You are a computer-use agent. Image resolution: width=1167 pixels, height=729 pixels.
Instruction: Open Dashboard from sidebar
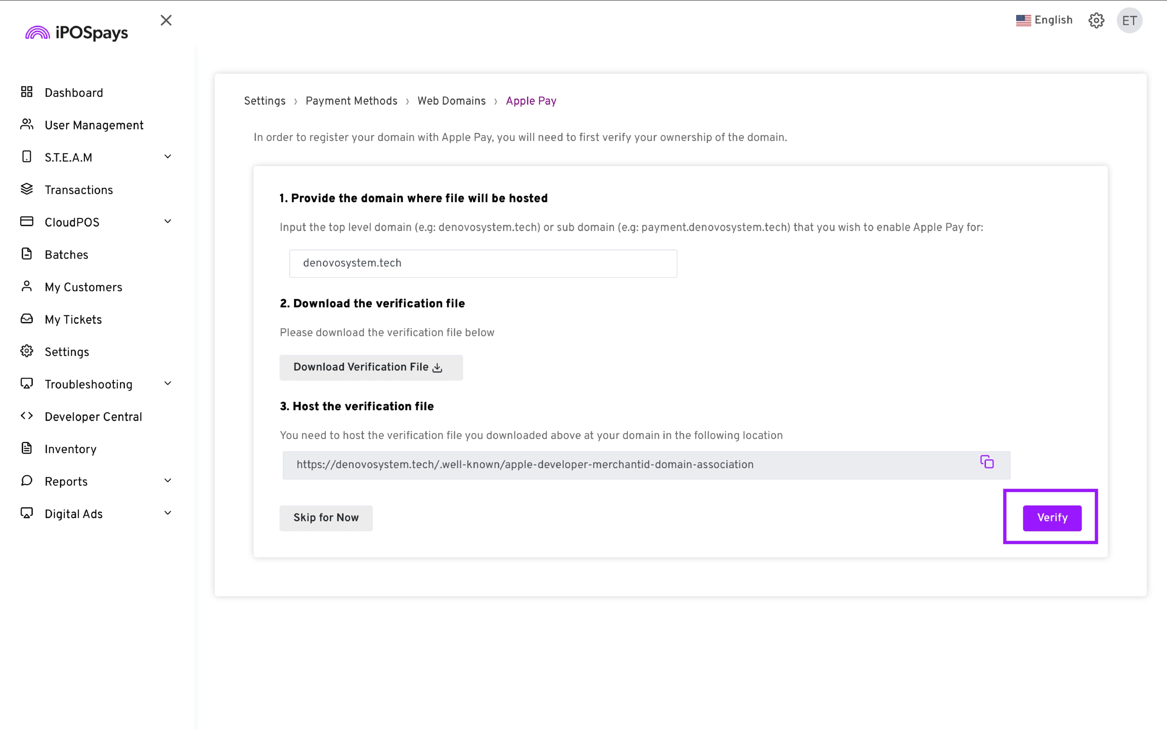click(x=73, y=93)
